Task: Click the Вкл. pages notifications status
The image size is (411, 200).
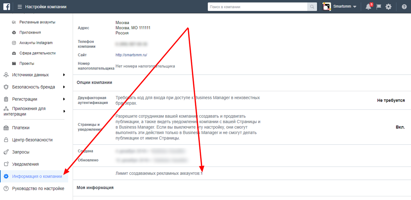Action: (400, 127)
